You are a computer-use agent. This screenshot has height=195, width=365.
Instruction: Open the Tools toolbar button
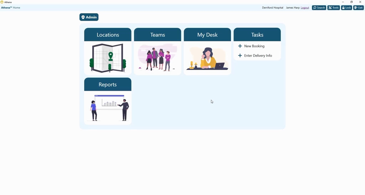pyautogui.click(x=334, y=8)
